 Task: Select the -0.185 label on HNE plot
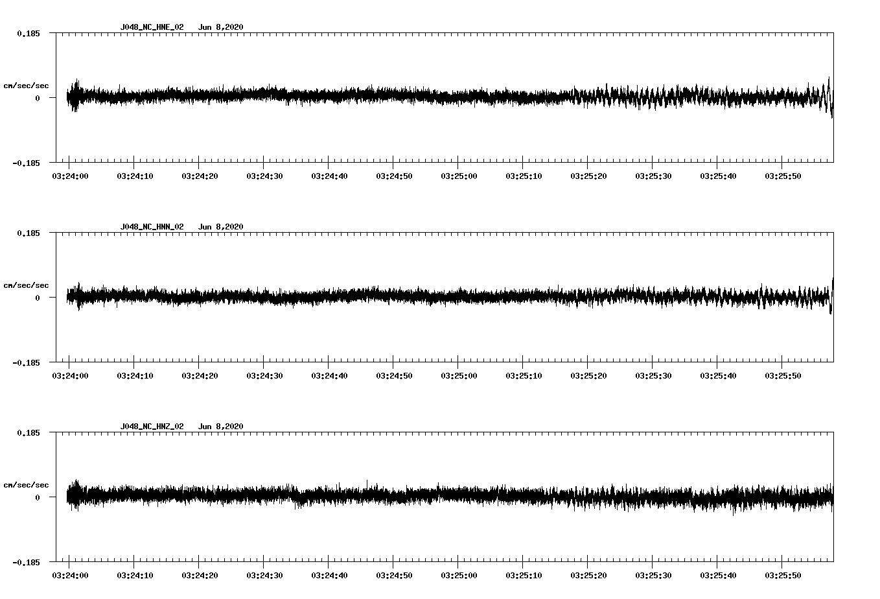27,163
